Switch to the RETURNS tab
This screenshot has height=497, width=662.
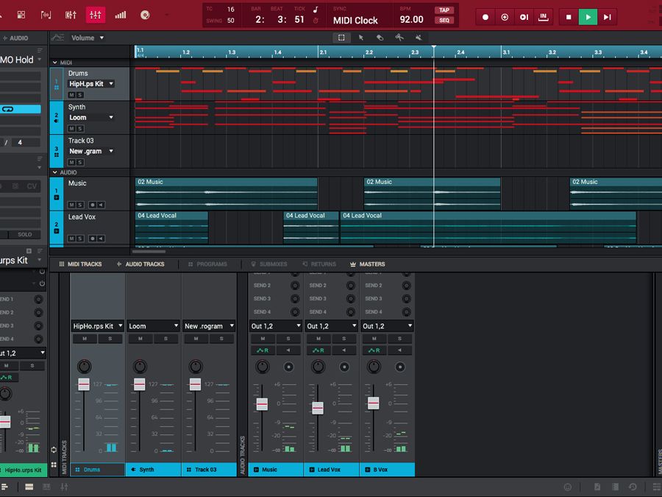coord(319,264)
